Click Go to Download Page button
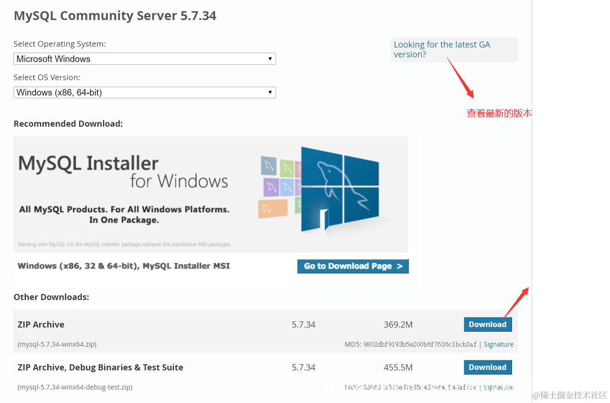Screen dimensions: 610x403 (x=353, y=266)
